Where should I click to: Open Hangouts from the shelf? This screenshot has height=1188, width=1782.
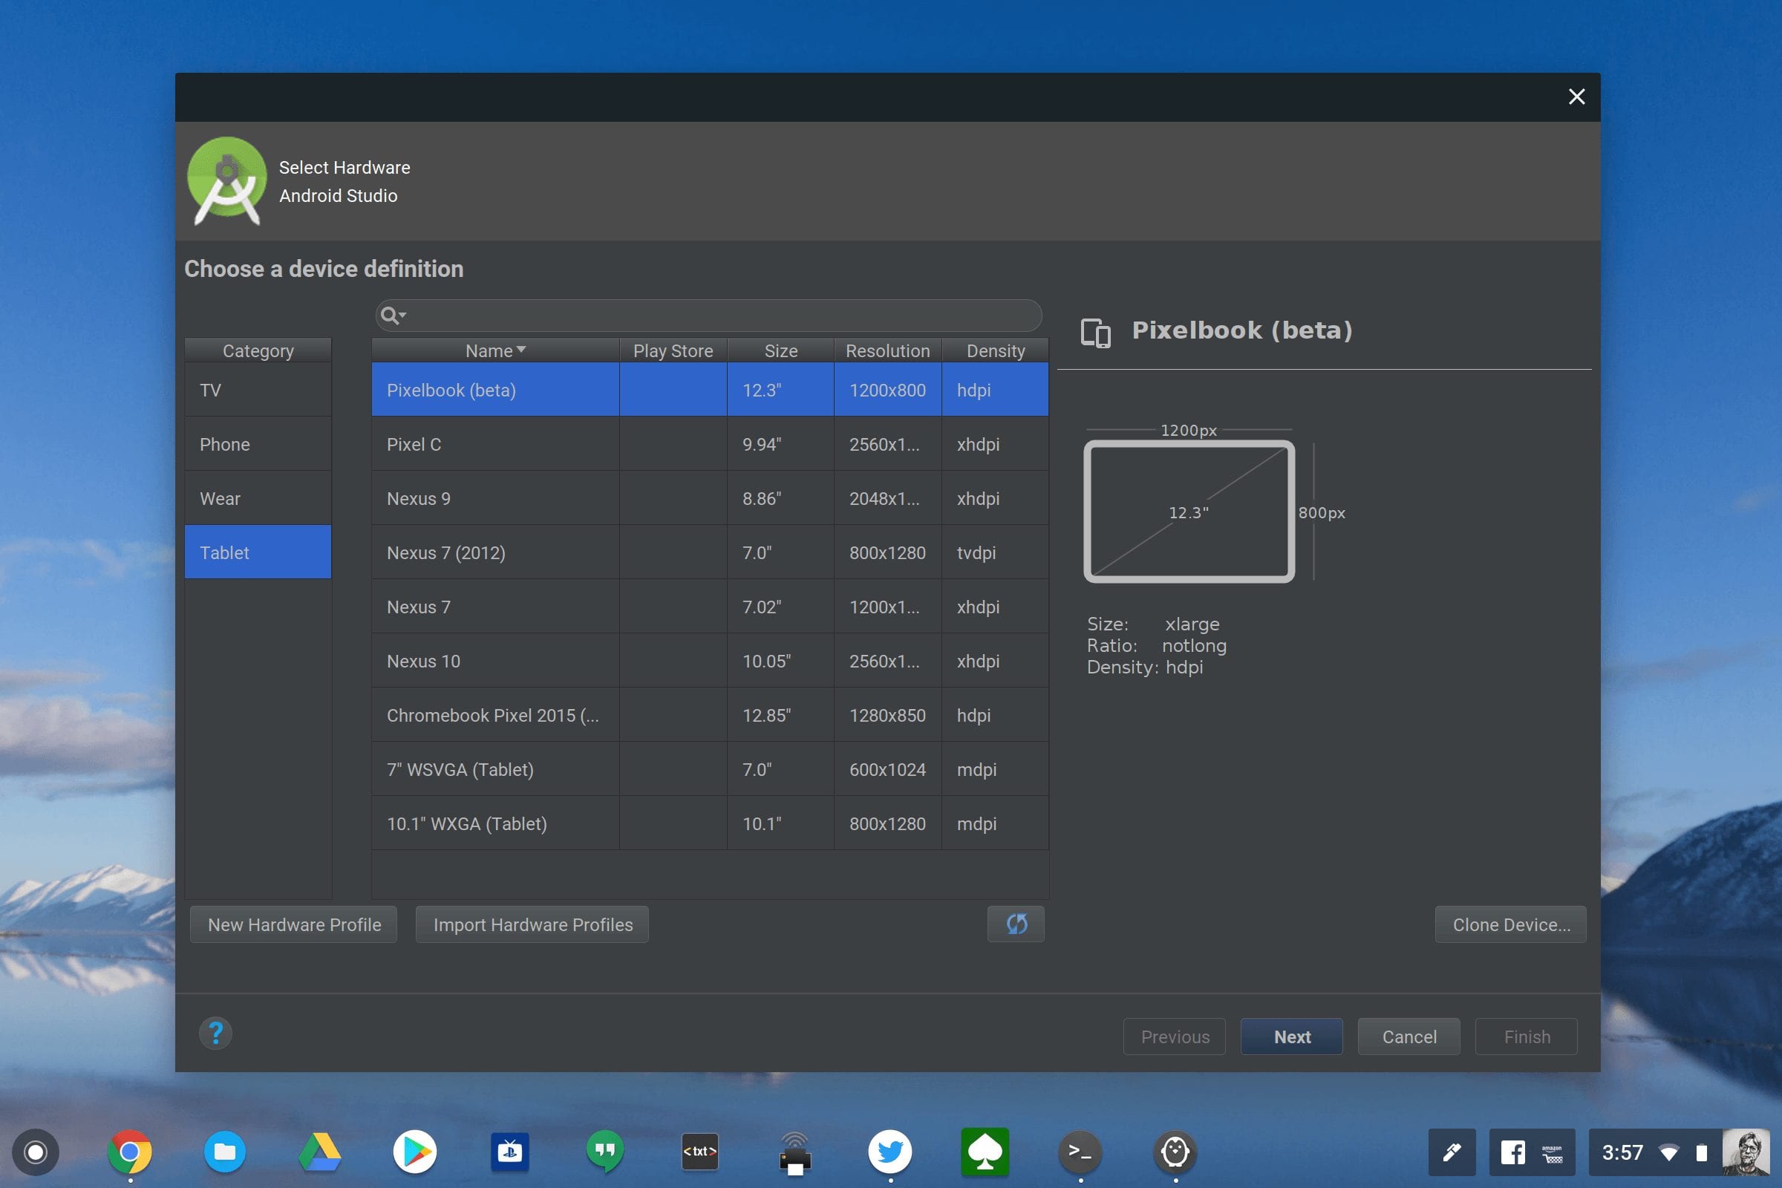(604, 1152)
